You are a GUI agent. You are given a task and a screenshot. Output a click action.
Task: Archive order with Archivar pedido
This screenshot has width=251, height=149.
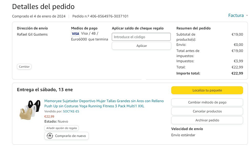coord(207,120)
